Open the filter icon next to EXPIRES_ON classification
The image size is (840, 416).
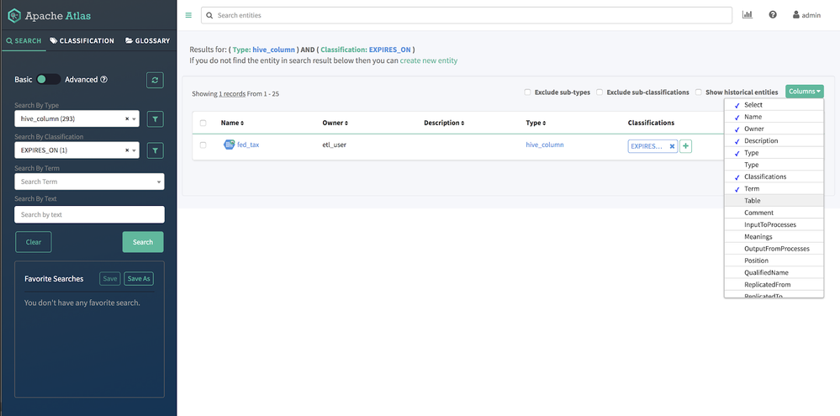coord(155,150)
